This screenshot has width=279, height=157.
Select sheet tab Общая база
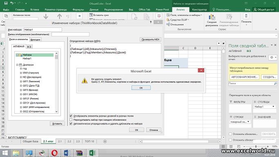pyautogui.click(x=30, y=141)
